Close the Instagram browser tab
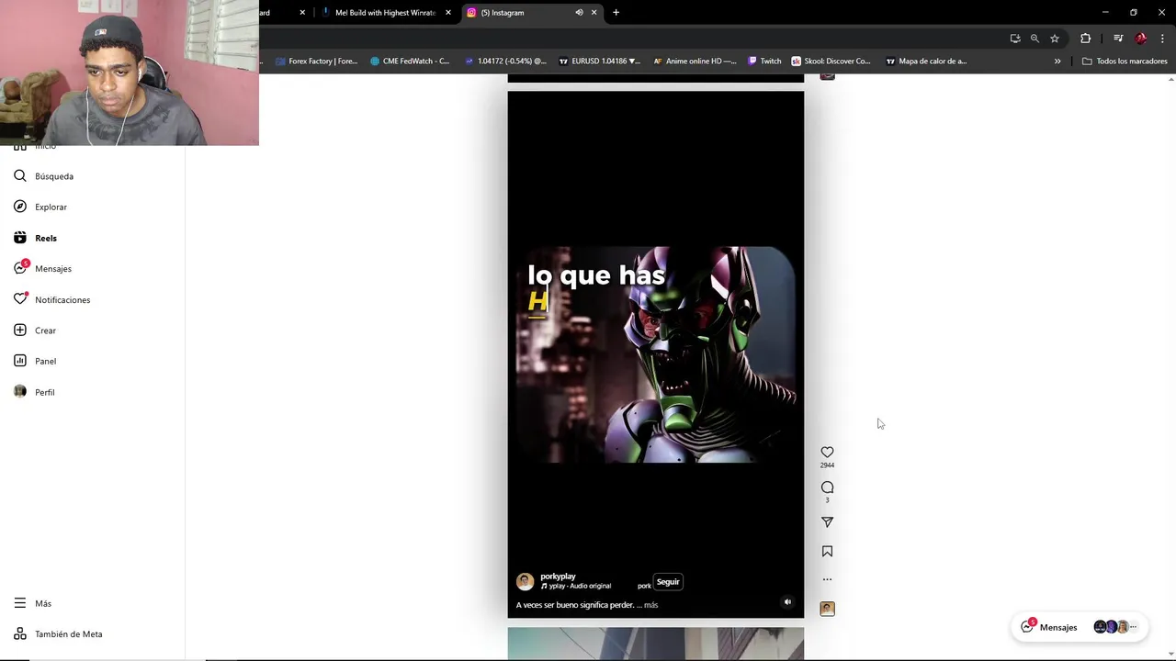 pos(594,13)
